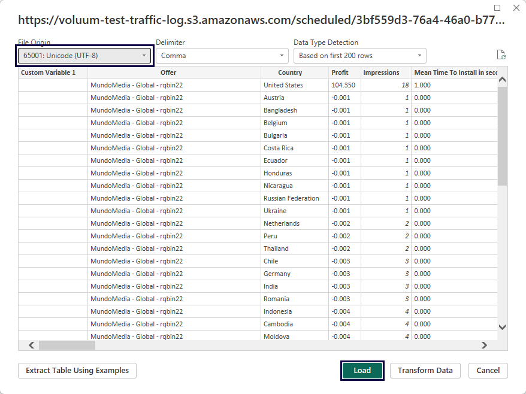Select the Profit column header

coord(340,72)
